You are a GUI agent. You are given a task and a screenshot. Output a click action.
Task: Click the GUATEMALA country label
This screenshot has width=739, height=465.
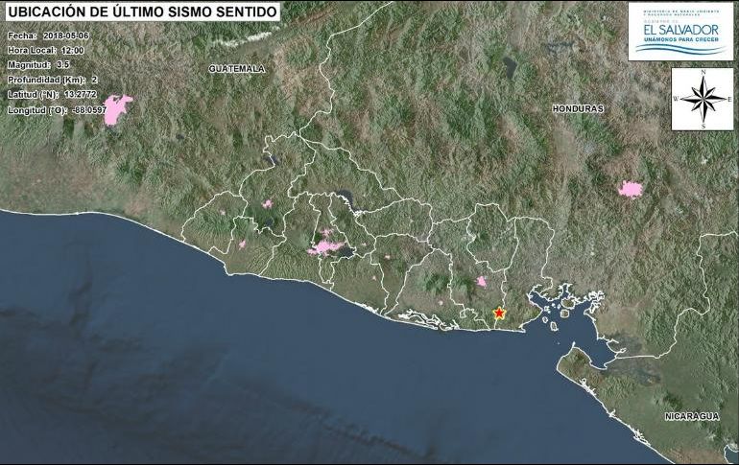click(x=235, y=70)
